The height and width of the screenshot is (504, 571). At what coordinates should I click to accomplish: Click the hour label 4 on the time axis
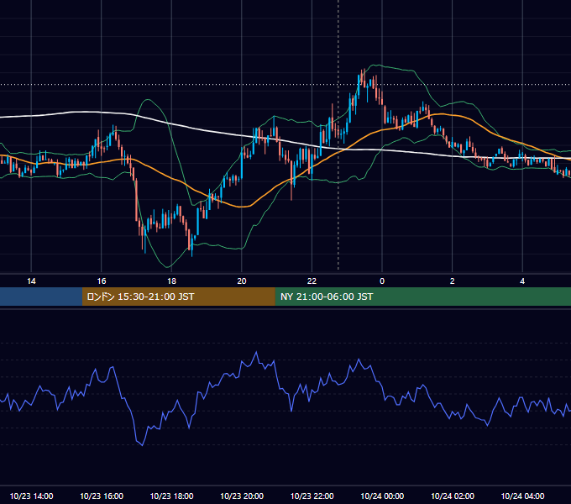[x=522, y=281]
